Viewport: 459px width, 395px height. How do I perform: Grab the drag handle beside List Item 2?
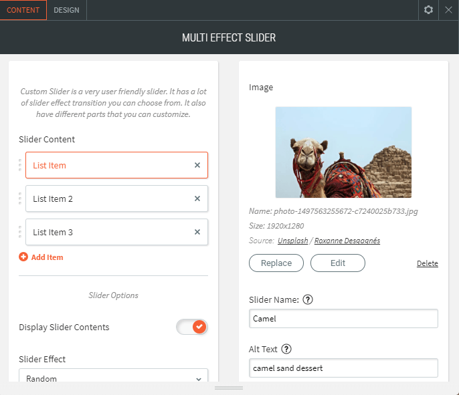click(21, 199)
